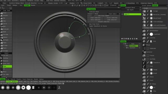Screen dimensions: 168x94
Task: Click the Load Selection button
Action: tap(112, 20)
